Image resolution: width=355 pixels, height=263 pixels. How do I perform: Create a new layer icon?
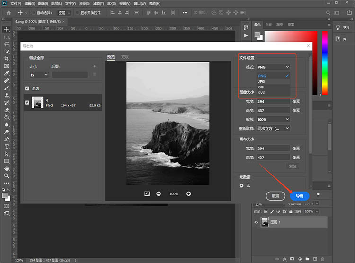(315, 259)
